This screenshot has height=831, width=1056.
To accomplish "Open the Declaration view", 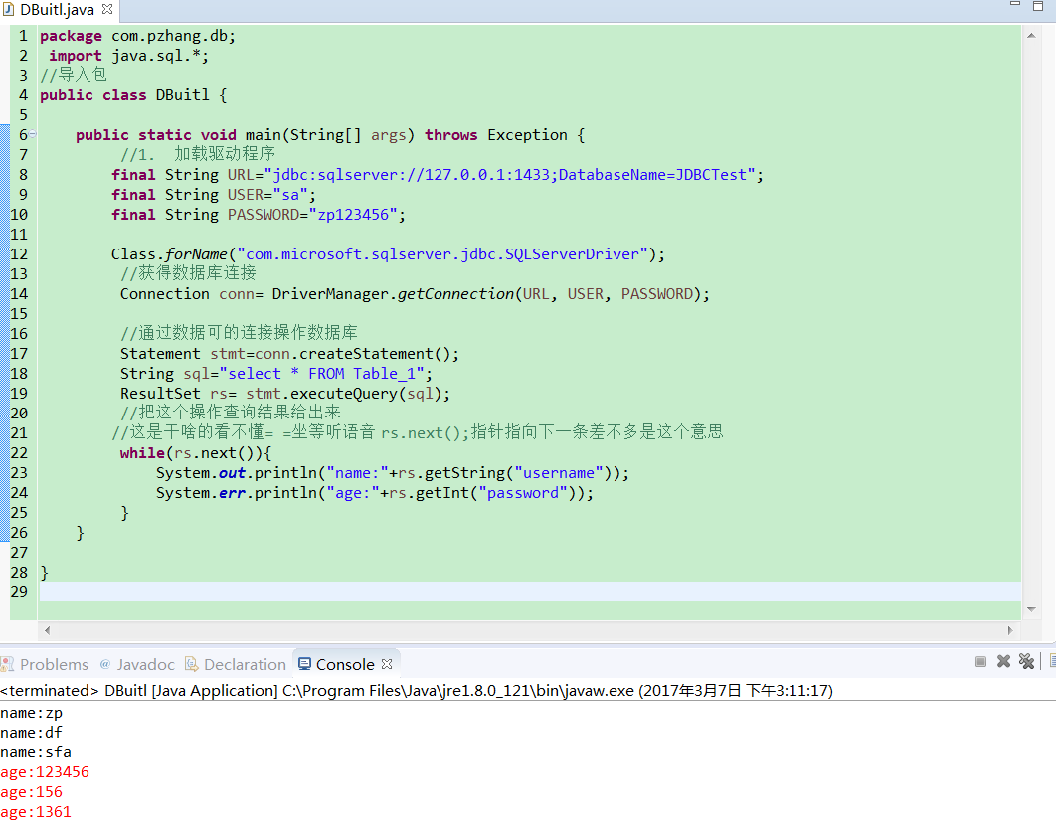I will tap(244, 663).
